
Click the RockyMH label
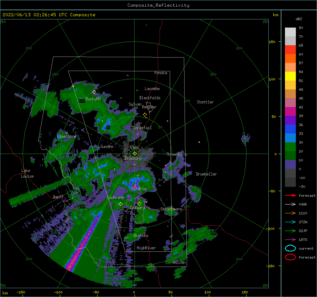(93, 99)
